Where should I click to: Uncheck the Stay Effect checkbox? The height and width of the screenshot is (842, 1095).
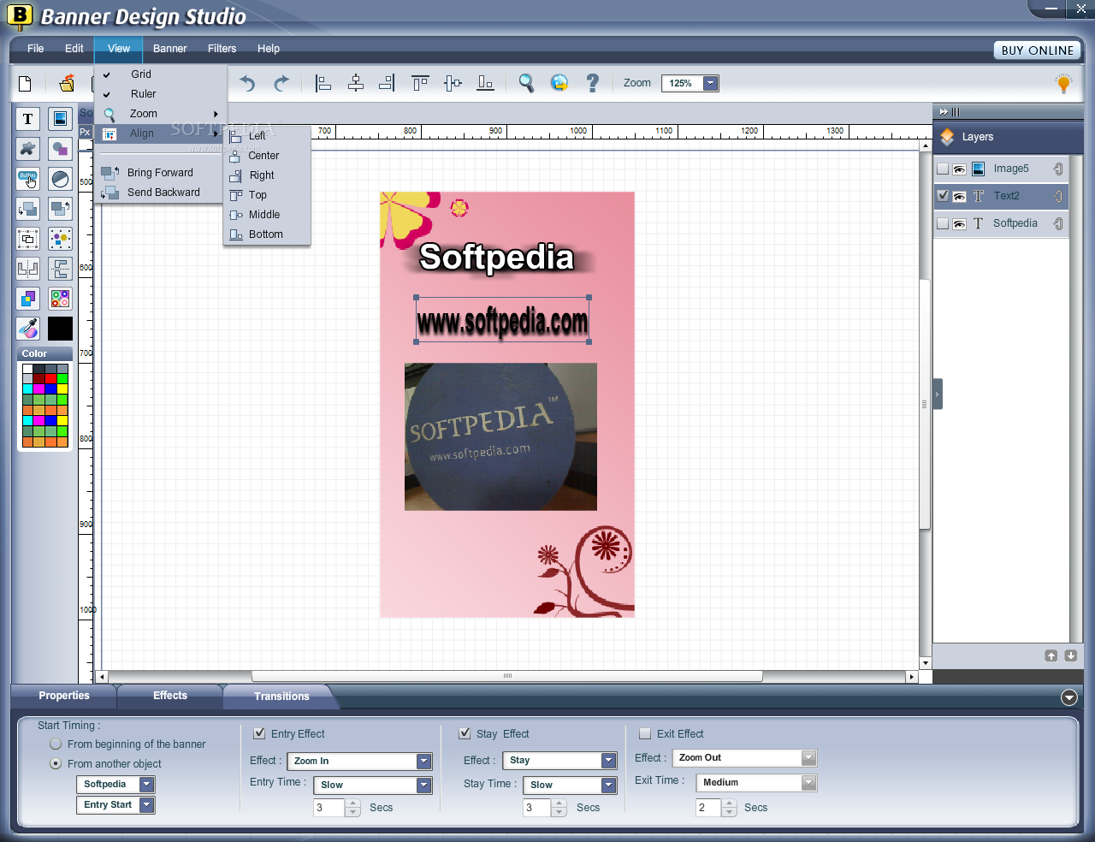465,733
